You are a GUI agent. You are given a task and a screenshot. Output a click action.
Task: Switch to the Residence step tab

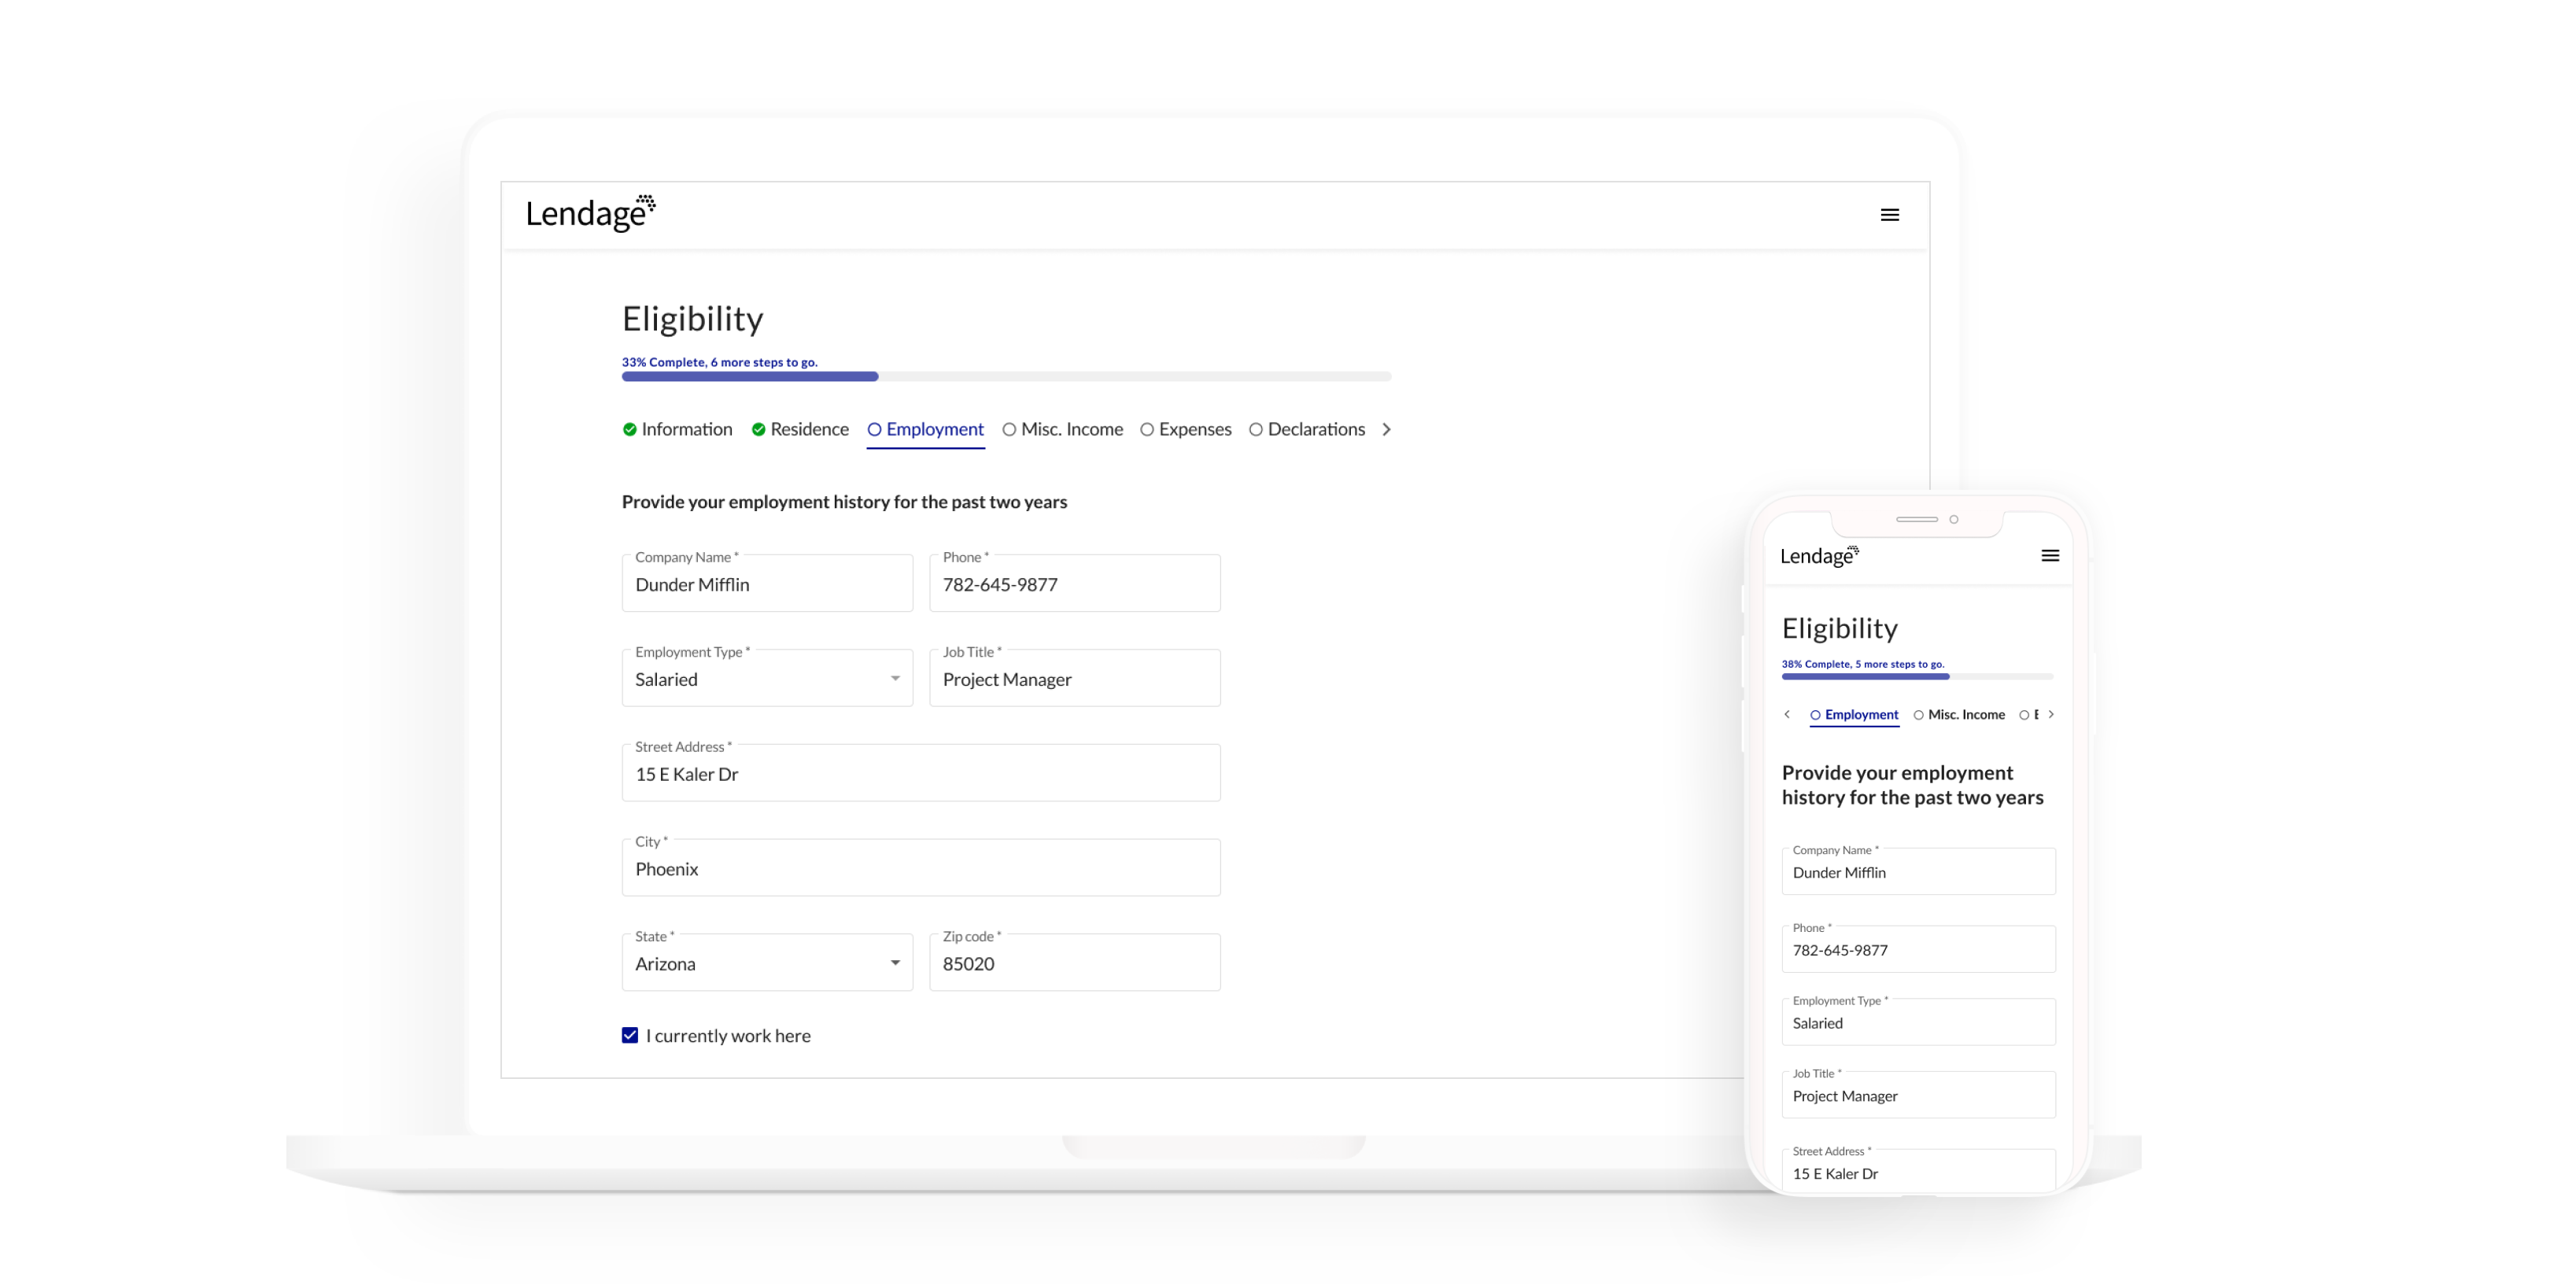(x=800, y=429)
